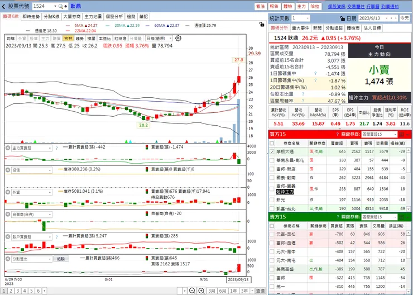This screenshot has height=295, width=413.
Task: Open the 到價通知 link
Action: point(390,7)
